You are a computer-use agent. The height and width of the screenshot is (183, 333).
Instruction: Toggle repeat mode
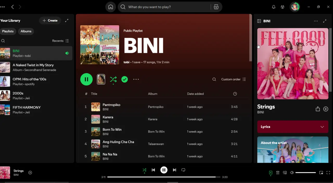[183, 170]
